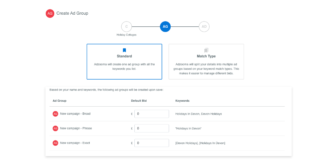Screen dimensions: 327x163
Task: Choose the Standard ad group option card
Action: point(124,62)
